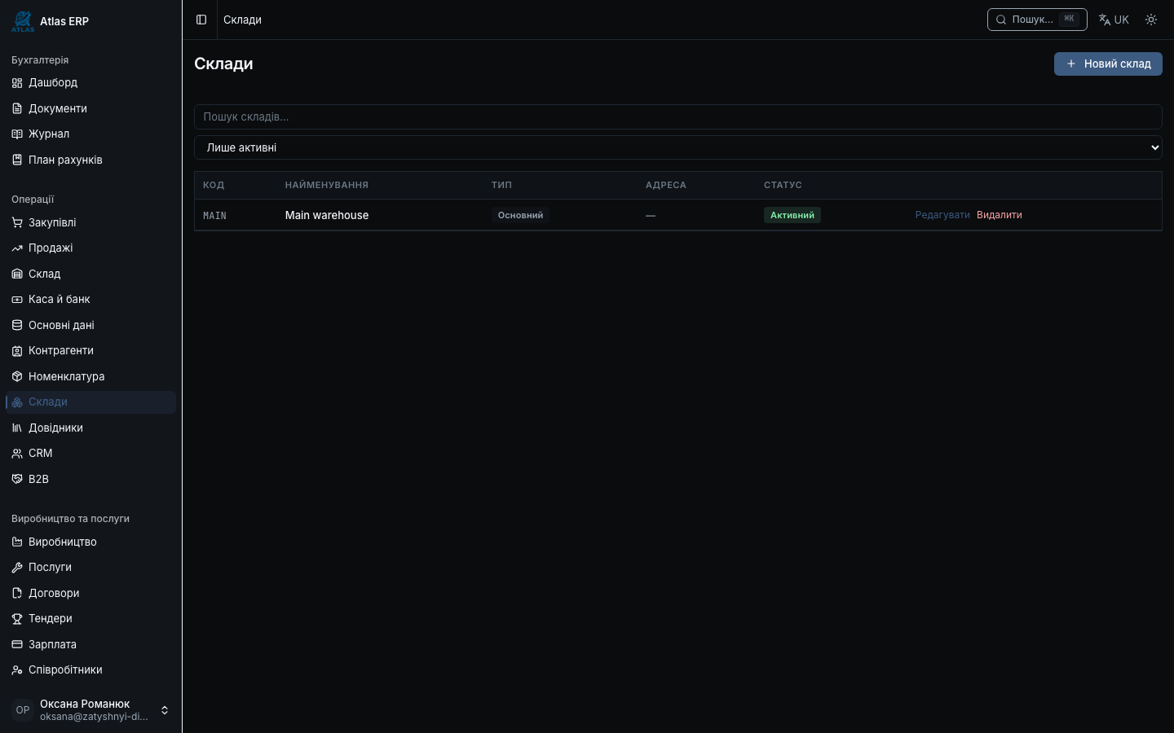Toggle the light/dark theme sun icon
Image resolution: width=1174 pixels, height=733 pixels.
coord(1151,20)
